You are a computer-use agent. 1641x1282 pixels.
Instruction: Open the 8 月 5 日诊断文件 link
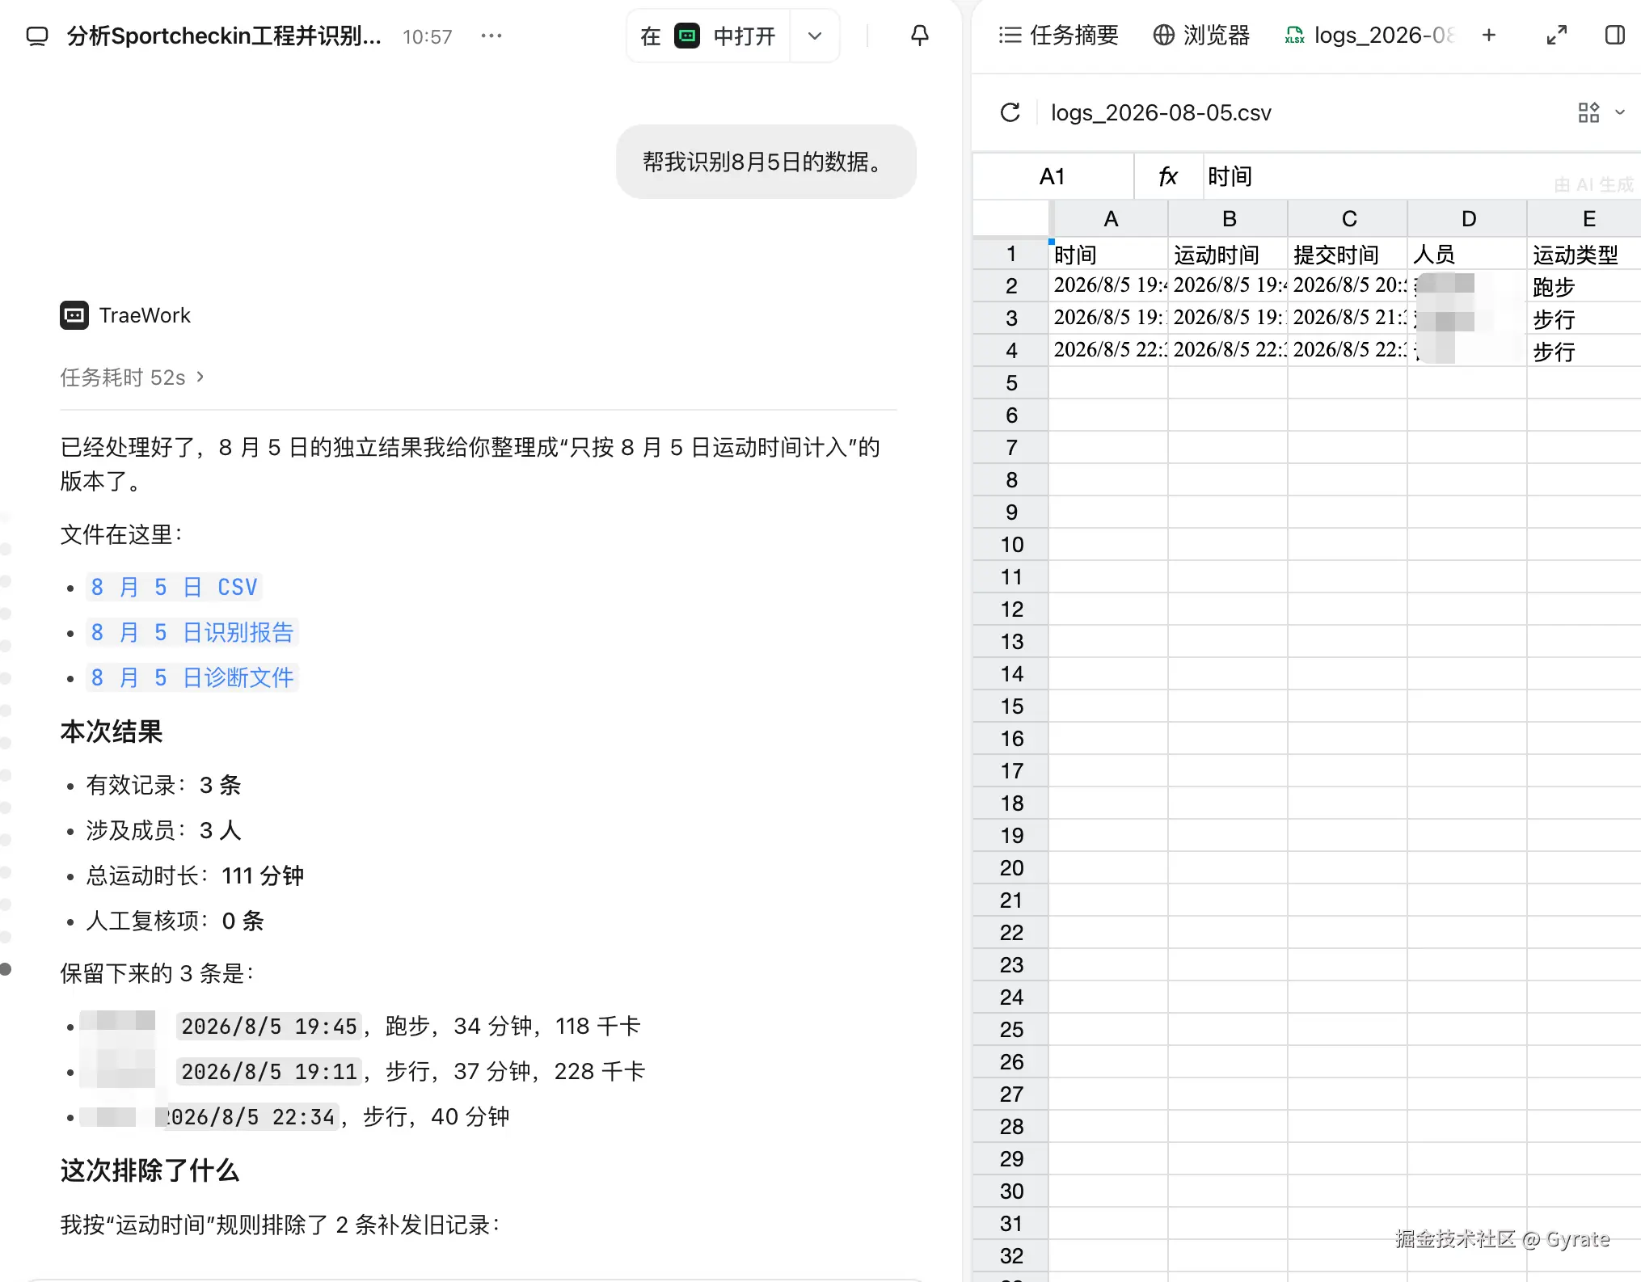point(192,677)
